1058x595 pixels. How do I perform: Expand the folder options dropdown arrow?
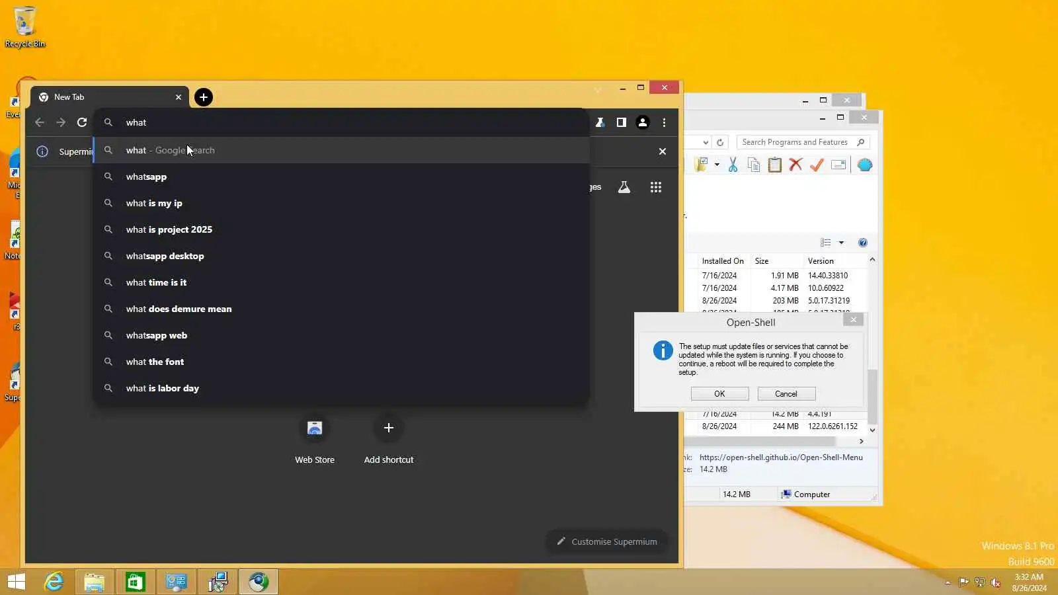(717, 165)
